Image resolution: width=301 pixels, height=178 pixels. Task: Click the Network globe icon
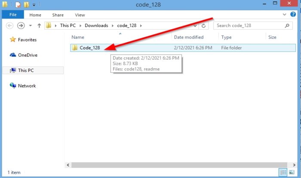(13, 85)
